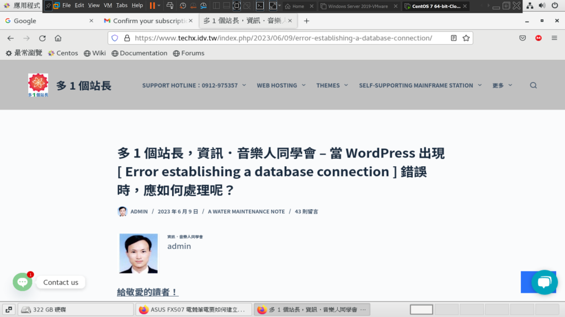The height and width of the screenshot is (317, 565).
Task: Expand the THEMES dropdown menu
Action: 332,85
